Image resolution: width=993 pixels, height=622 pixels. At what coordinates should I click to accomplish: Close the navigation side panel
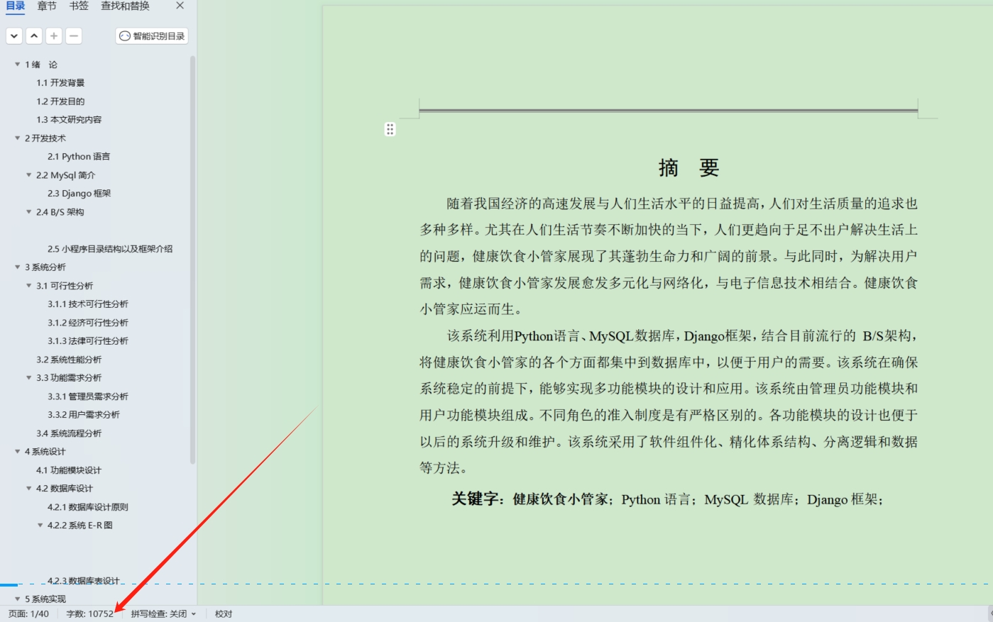pos(179,6)
